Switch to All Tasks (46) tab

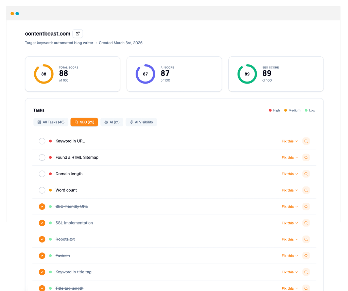[x=51, y=122]
